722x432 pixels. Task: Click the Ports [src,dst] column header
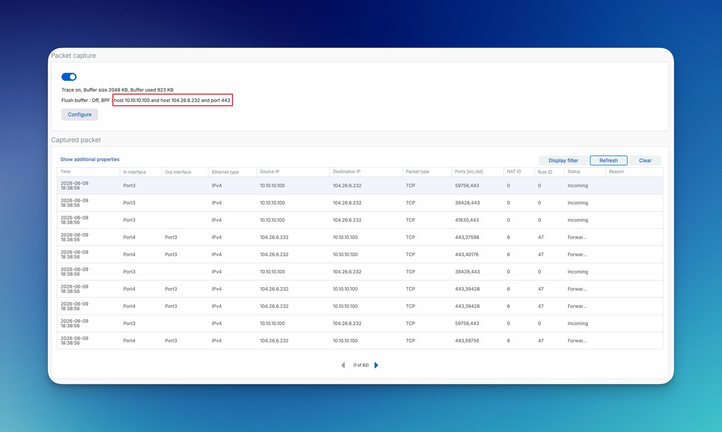(x=469, y=172)
